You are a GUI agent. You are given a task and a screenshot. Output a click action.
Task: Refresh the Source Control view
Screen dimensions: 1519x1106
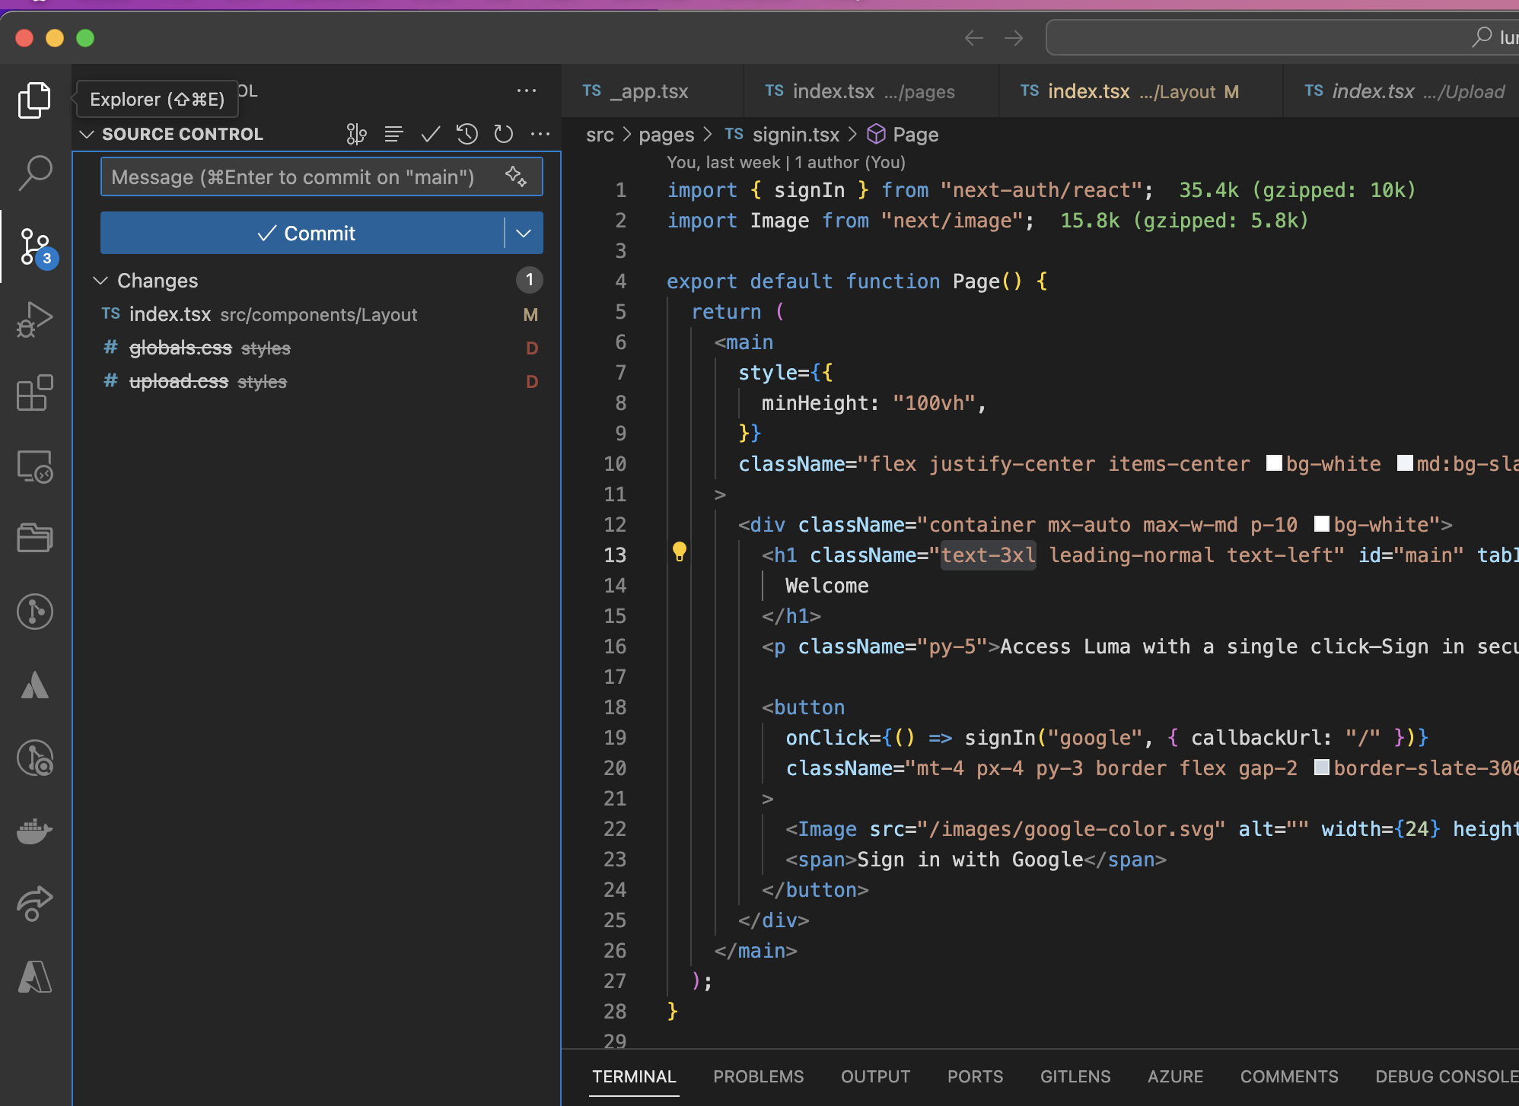pos(503,134)
